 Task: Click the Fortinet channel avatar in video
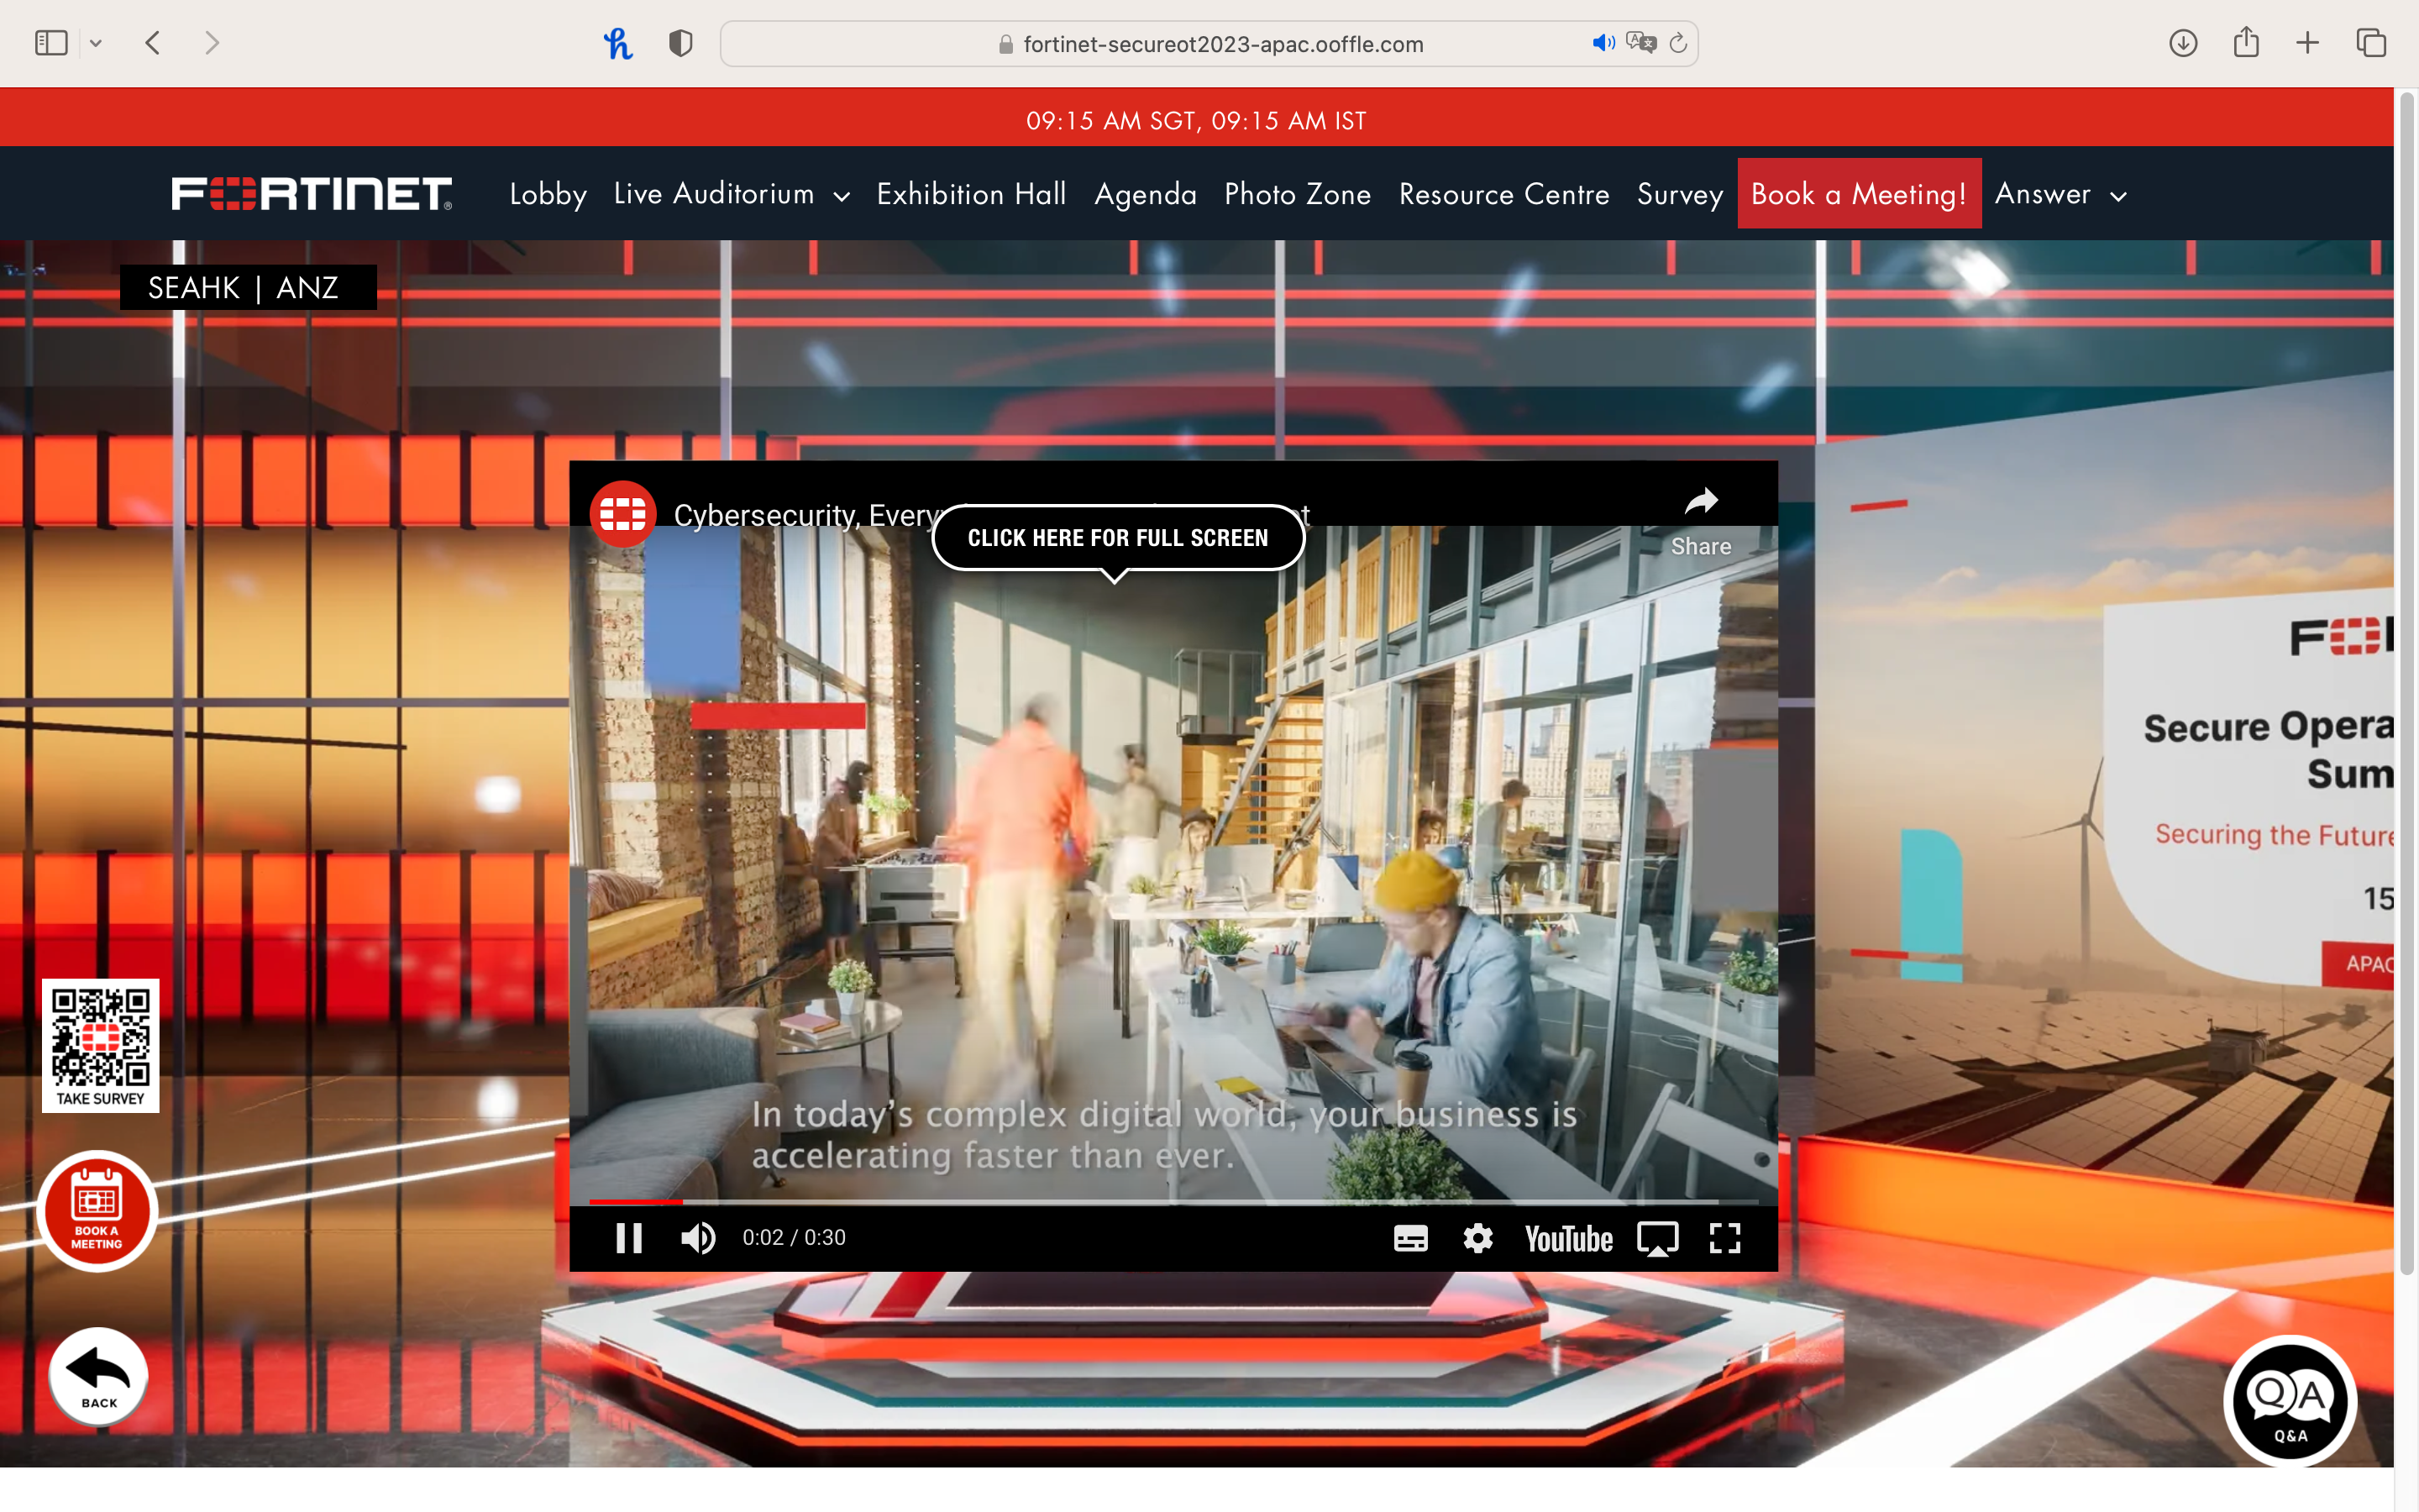click(622, 514)
